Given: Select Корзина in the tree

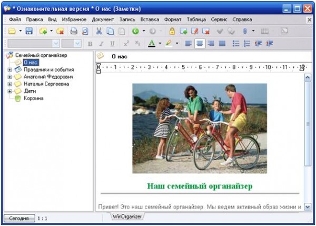Looking at the screenshot, I should pyautogui.click(x=34, y=99).
